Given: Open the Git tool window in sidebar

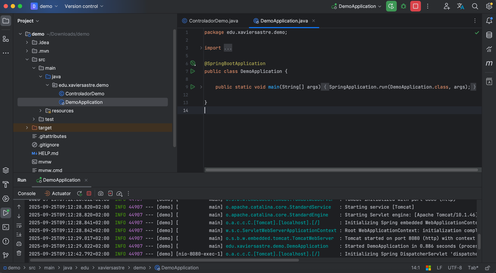Looking at the screenshot, I should click(6, 255).
